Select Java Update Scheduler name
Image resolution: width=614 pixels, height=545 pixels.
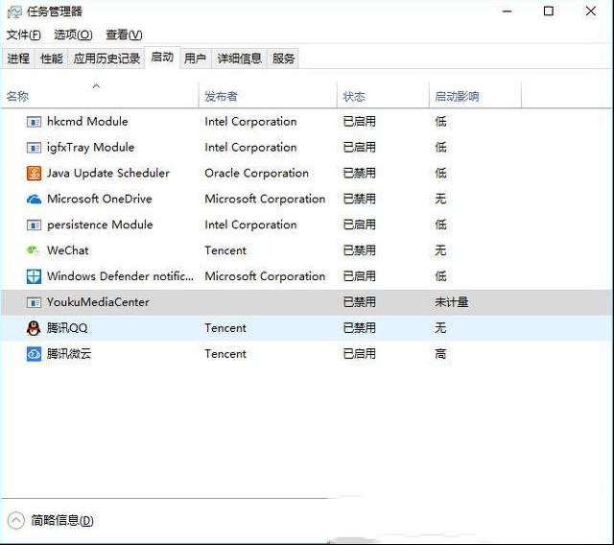point(108,174)
